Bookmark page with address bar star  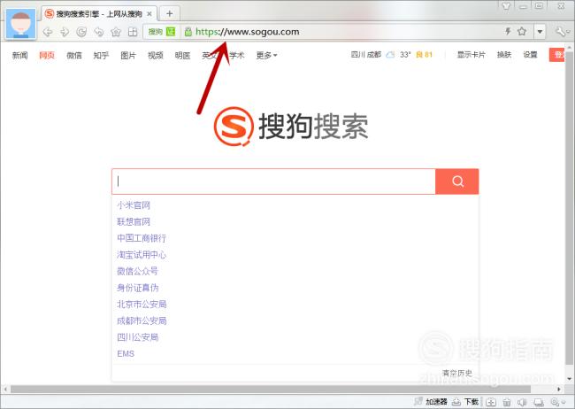pos(522,31)
